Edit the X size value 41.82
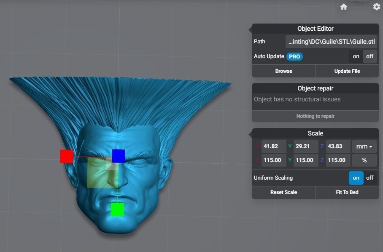This screenshot has width=383, height=252. (274, 146)
